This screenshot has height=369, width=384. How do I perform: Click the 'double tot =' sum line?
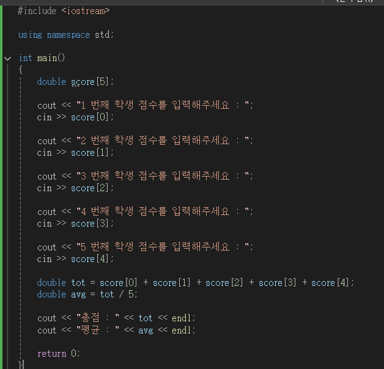click(x=196, y=283)
